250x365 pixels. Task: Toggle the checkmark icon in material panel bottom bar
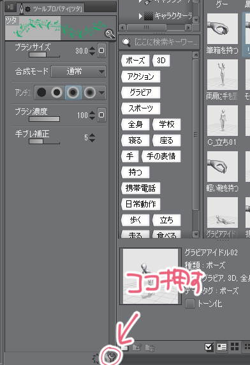(209, 347)
